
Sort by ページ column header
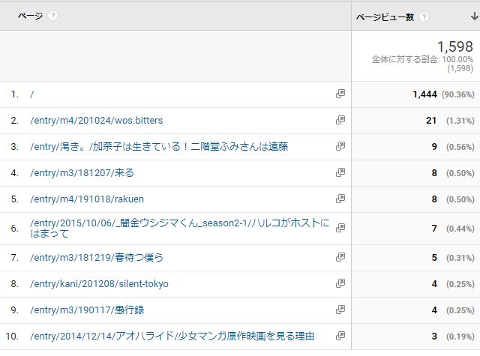(x=30, y=16)
